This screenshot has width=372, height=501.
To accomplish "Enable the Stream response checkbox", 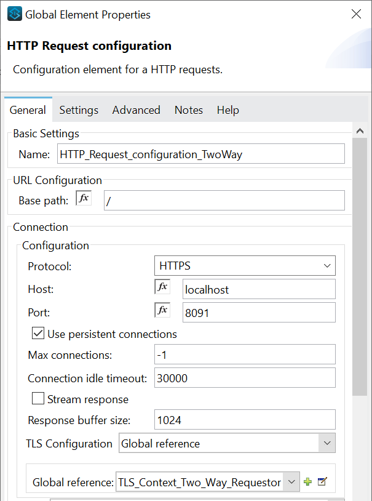I will coord(38,399).
